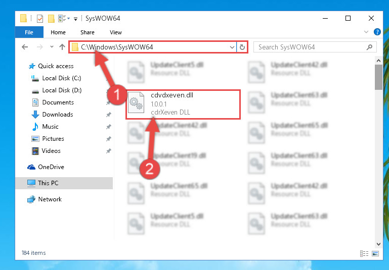The height and width of the screenshot is (270, 389).
Task: Go forward with the Forward arrow
Action: [x=39, y=47]
